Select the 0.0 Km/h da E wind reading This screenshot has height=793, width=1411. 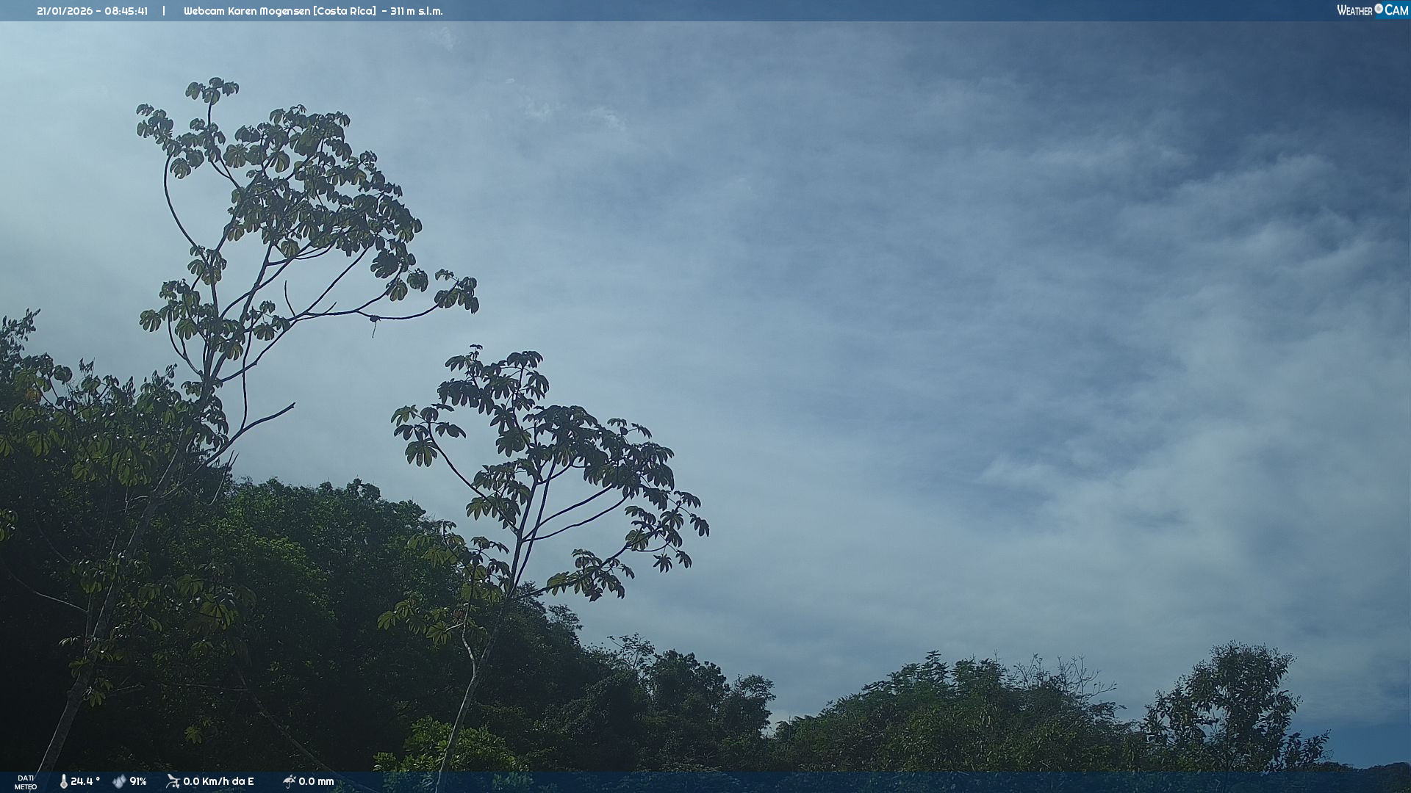click(218, 782)
